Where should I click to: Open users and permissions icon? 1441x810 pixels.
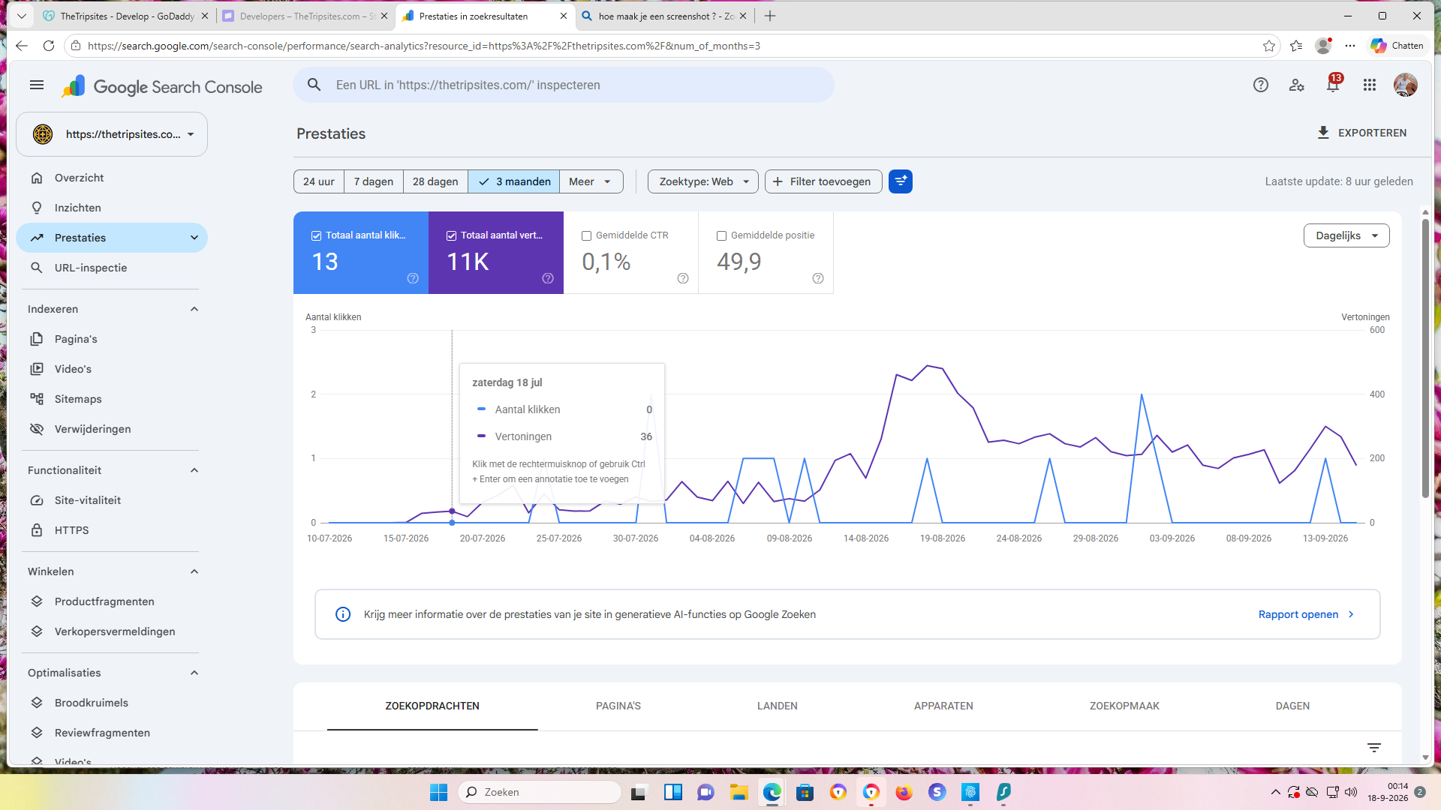point(1297,85)
